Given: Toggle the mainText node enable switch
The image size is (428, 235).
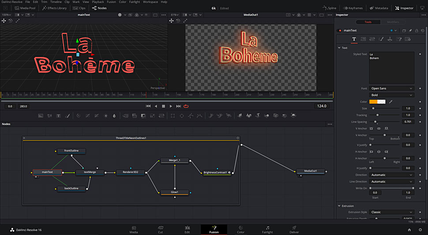Looking at the screenshot, I should coord(340,30).
